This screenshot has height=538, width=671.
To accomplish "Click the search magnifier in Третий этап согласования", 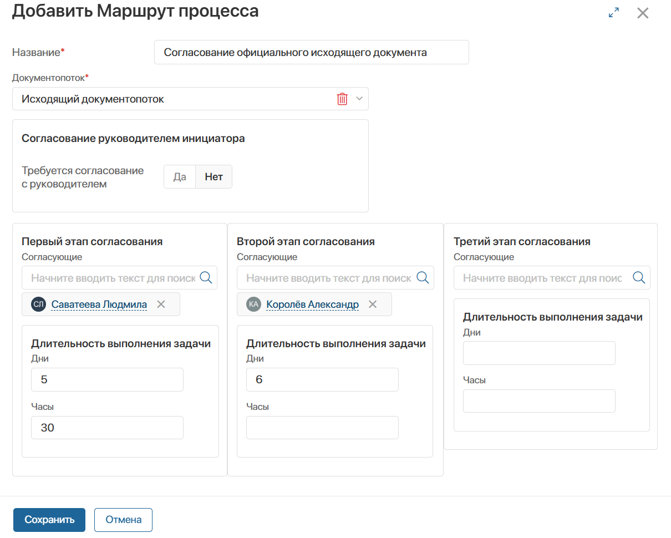I will coord(639,277).
